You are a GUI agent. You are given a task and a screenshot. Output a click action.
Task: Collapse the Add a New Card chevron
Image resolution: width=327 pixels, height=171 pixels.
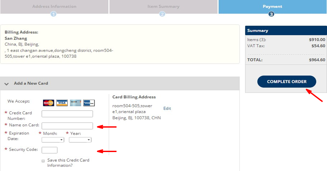coord(6,84)
